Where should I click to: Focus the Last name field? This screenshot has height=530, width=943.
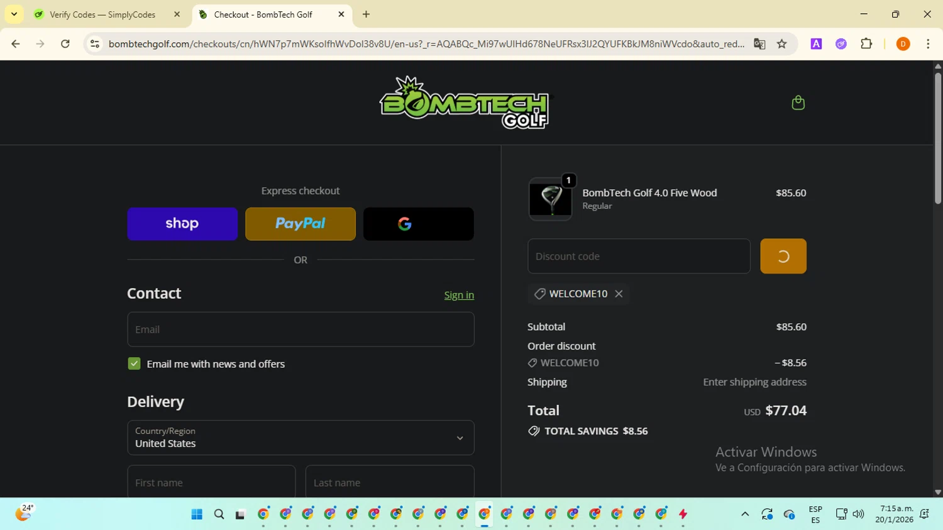(x=390, y=482)
